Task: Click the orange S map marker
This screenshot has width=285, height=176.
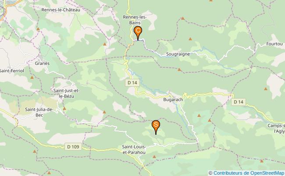Action: click(156, 127)
